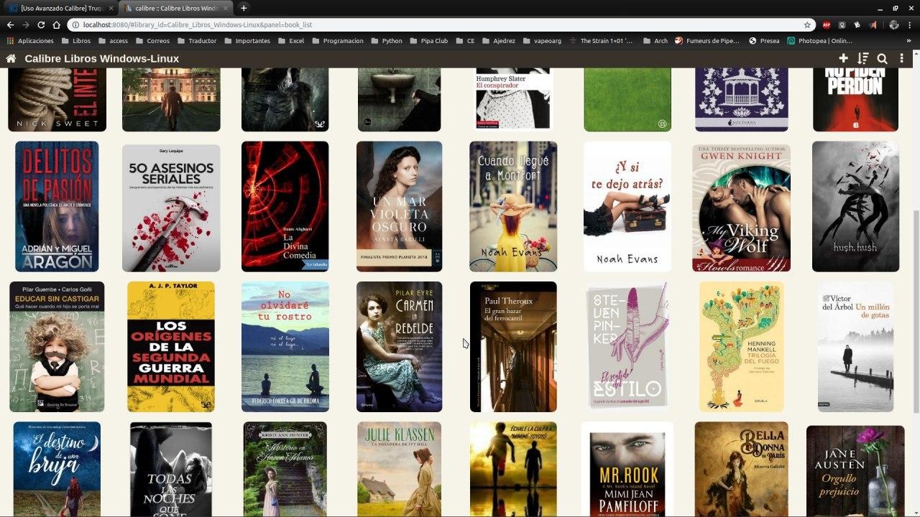Go to the Calibre library home icon

tap(11, 59)
